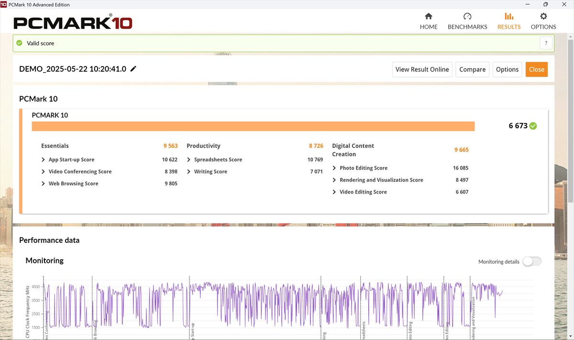Click the result name DEMO_2025-05-22 10:20:41.0
Screen dimensions: 574x340
73,69
